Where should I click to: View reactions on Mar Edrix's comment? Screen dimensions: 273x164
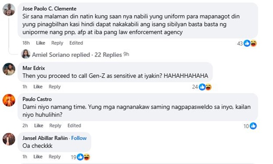205,87
